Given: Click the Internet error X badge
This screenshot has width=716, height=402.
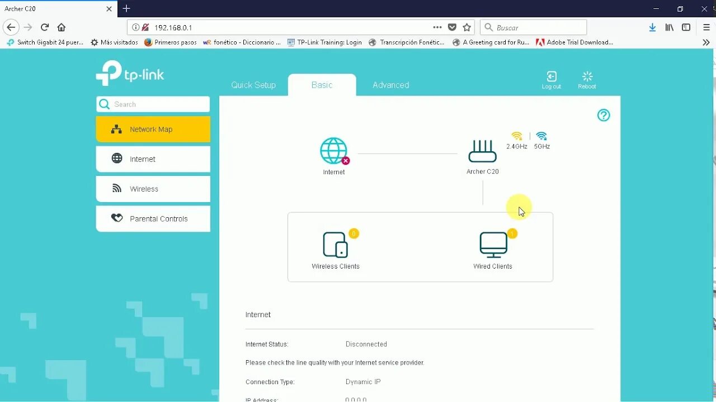Looking at the screenshot, I should click(346, 161).
